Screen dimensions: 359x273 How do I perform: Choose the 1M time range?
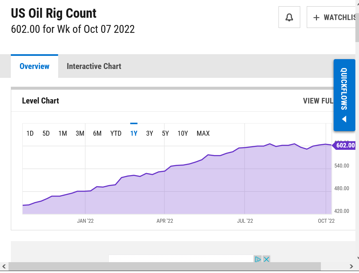(62, 133)
